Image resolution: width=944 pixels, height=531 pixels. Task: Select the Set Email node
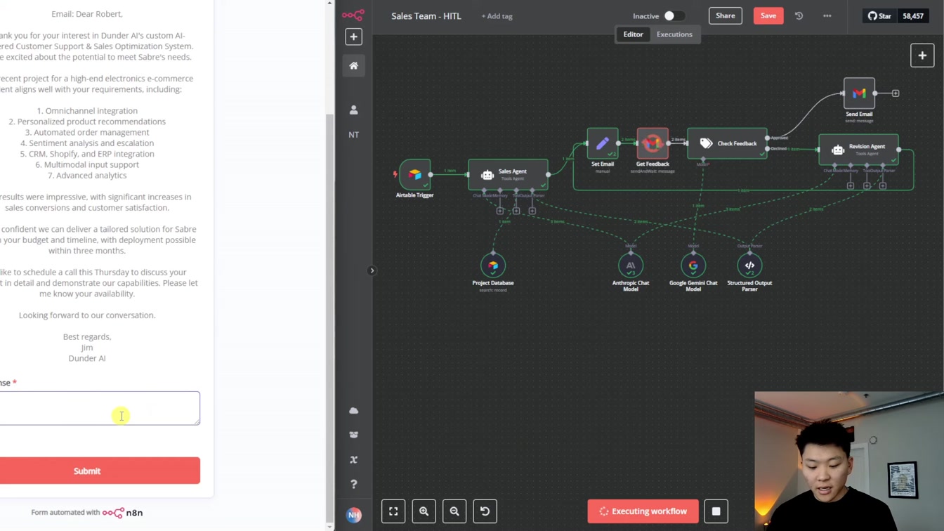603,143
